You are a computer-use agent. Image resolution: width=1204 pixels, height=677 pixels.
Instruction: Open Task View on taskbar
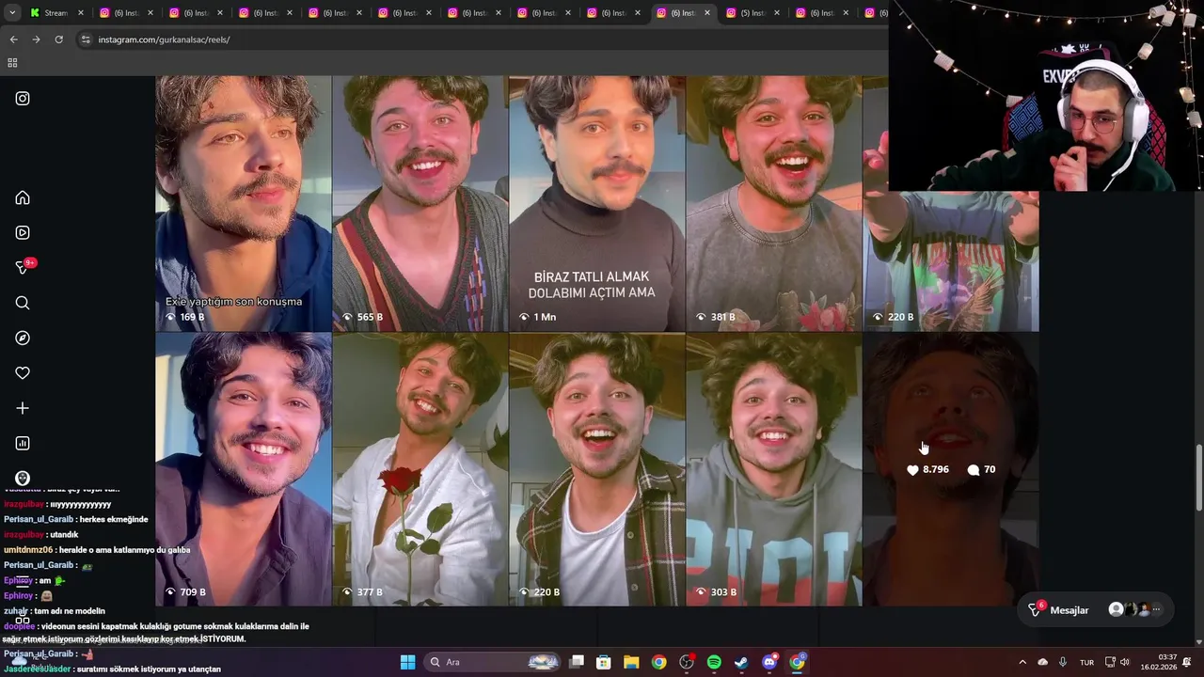[x=577, y=662]
